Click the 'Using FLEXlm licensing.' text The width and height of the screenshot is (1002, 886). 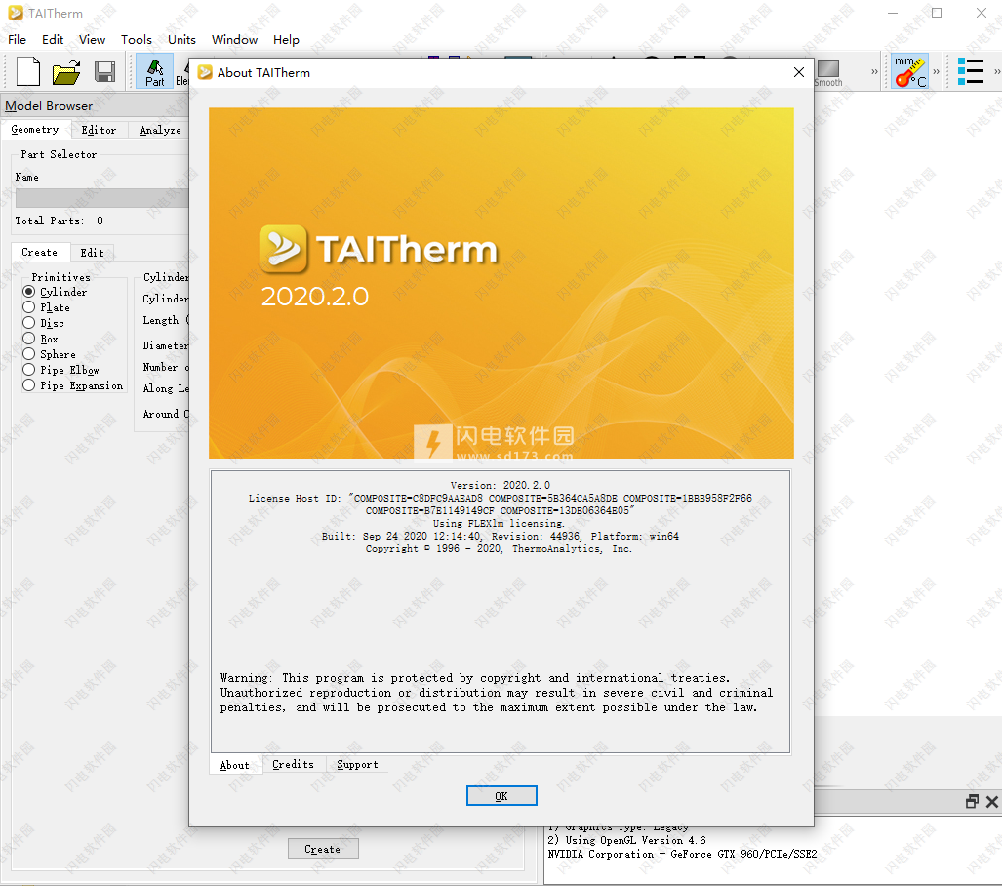pos(499,524)
